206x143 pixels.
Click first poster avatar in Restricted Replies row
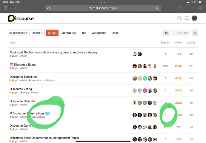pyautogui.click(x=135, y=54)
